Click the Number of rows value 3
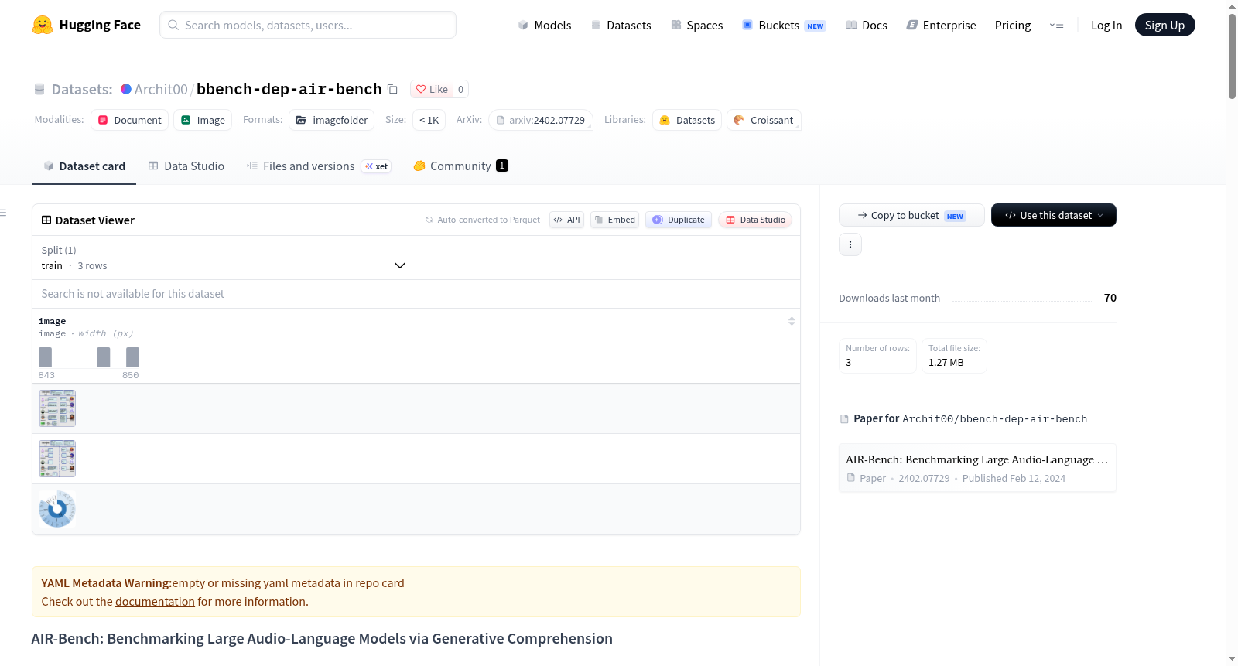The image size is (1238, 666). 849,362
